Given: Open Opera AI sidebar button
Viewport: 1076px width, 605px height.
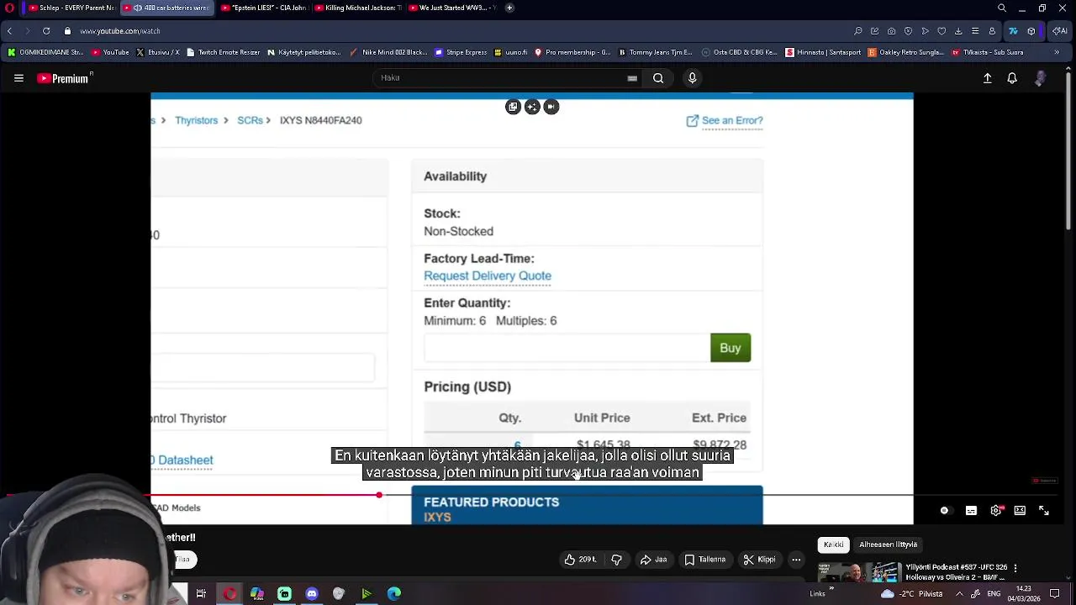Looking at the screenshot, I should 1059,31.
